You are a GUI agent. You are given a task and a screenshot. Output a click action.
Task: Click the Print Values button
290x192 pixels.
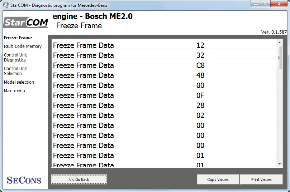click(261, 179)
